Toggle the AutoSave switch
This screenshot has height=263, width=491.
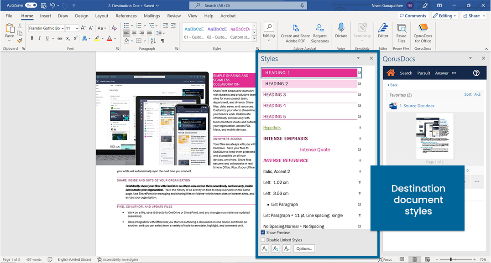tap(31, 5)
